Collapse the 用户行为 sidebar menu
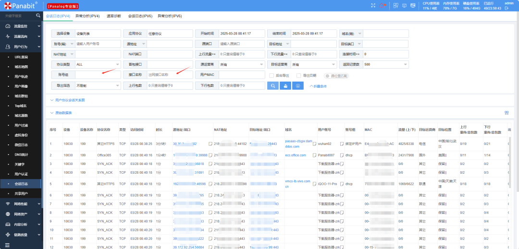The height and width of the screenshot is (249, 519). pyautogui.click(x=39, y=47)
